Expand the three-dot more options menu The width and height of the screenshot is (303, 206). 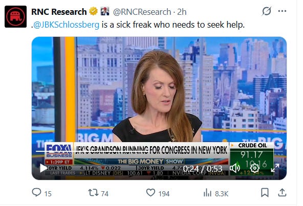[x=282, y=11]
